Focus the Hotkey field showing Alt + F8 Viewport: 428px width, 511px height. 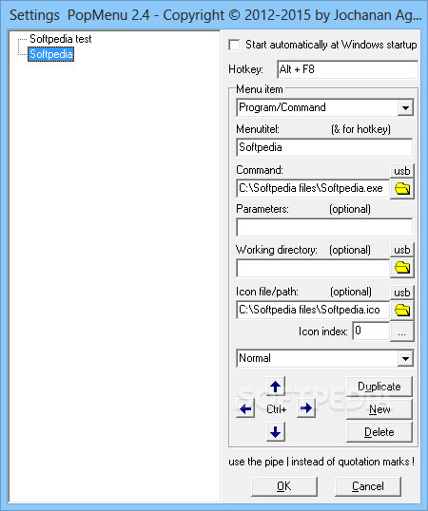click(347, 69)
